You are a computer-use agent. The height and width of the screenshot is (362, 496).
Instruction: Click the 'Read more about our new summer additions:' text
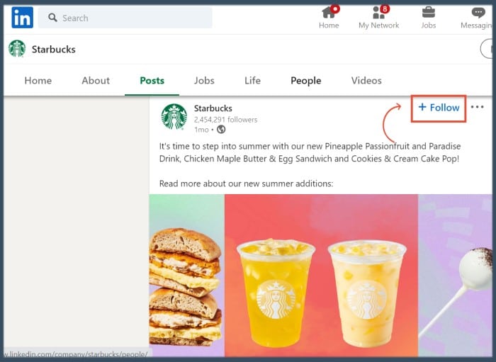(x=246, y=183)
